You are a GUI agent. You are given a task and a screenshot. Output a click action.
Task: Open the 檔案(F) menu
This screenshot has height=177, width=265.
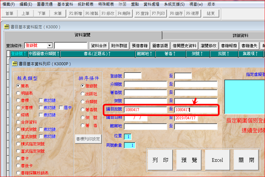tap(9, 4)
